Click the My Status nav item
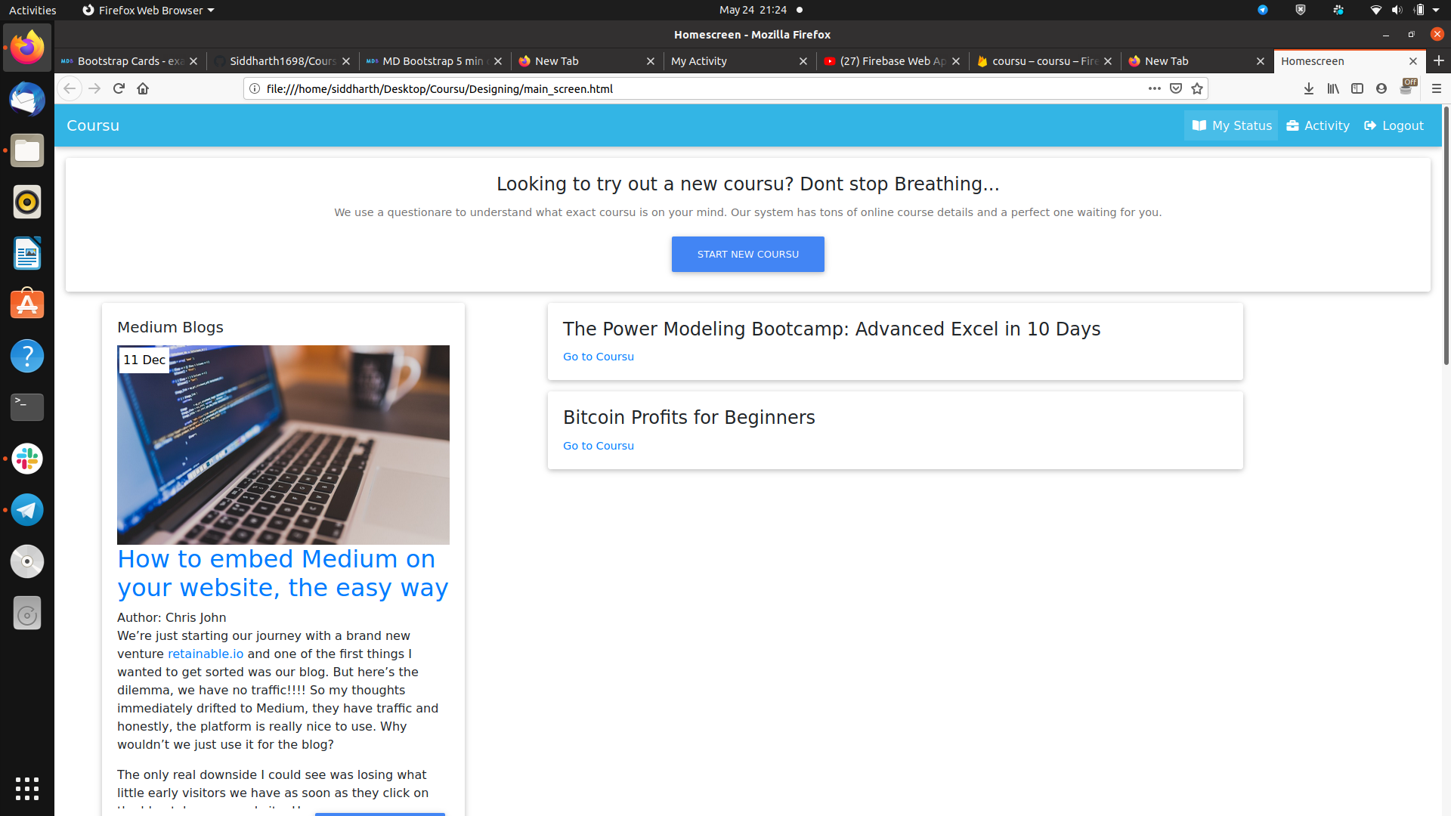 click(x=1231, y=125)
